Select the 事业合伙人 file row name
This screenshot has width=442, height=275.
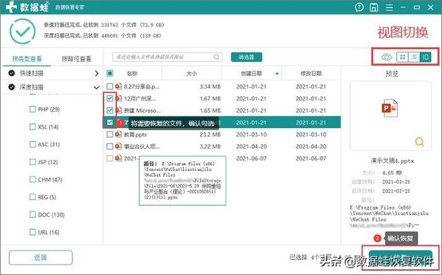[x=142, y=147]
